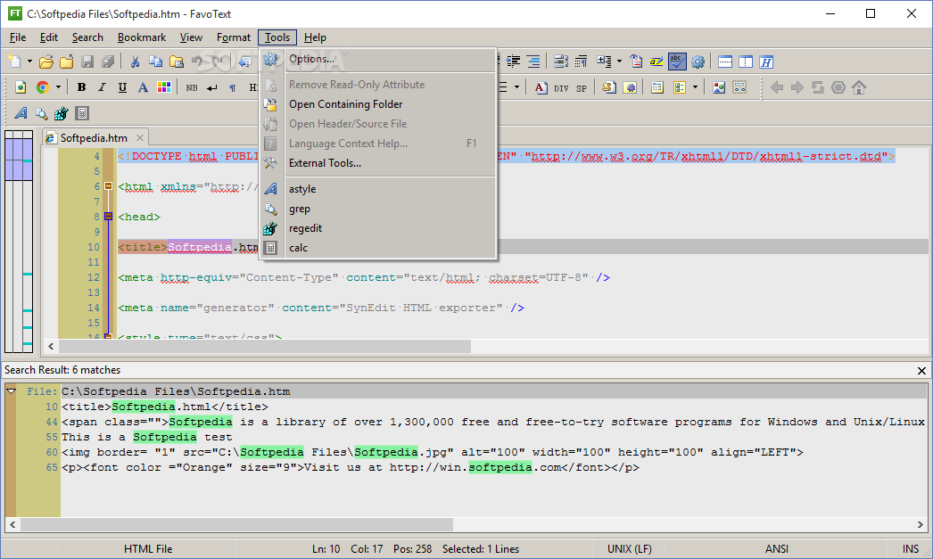Collapse the fold marker at line 6
Image resolution: width=933 pixels, height=559 pixels.
(x=108, y=186)
